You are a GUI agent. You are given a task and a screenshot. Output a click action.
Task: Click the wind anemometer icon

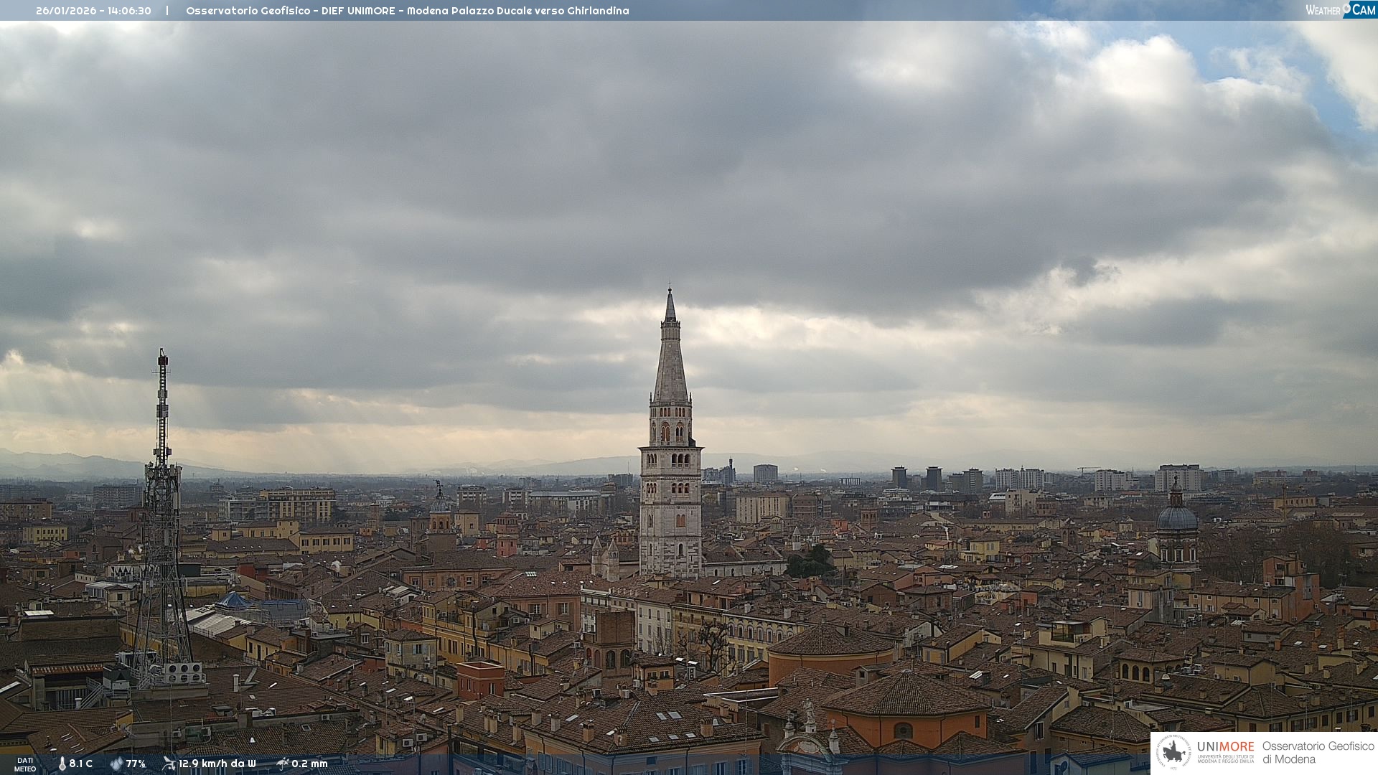tap(169, 764)
